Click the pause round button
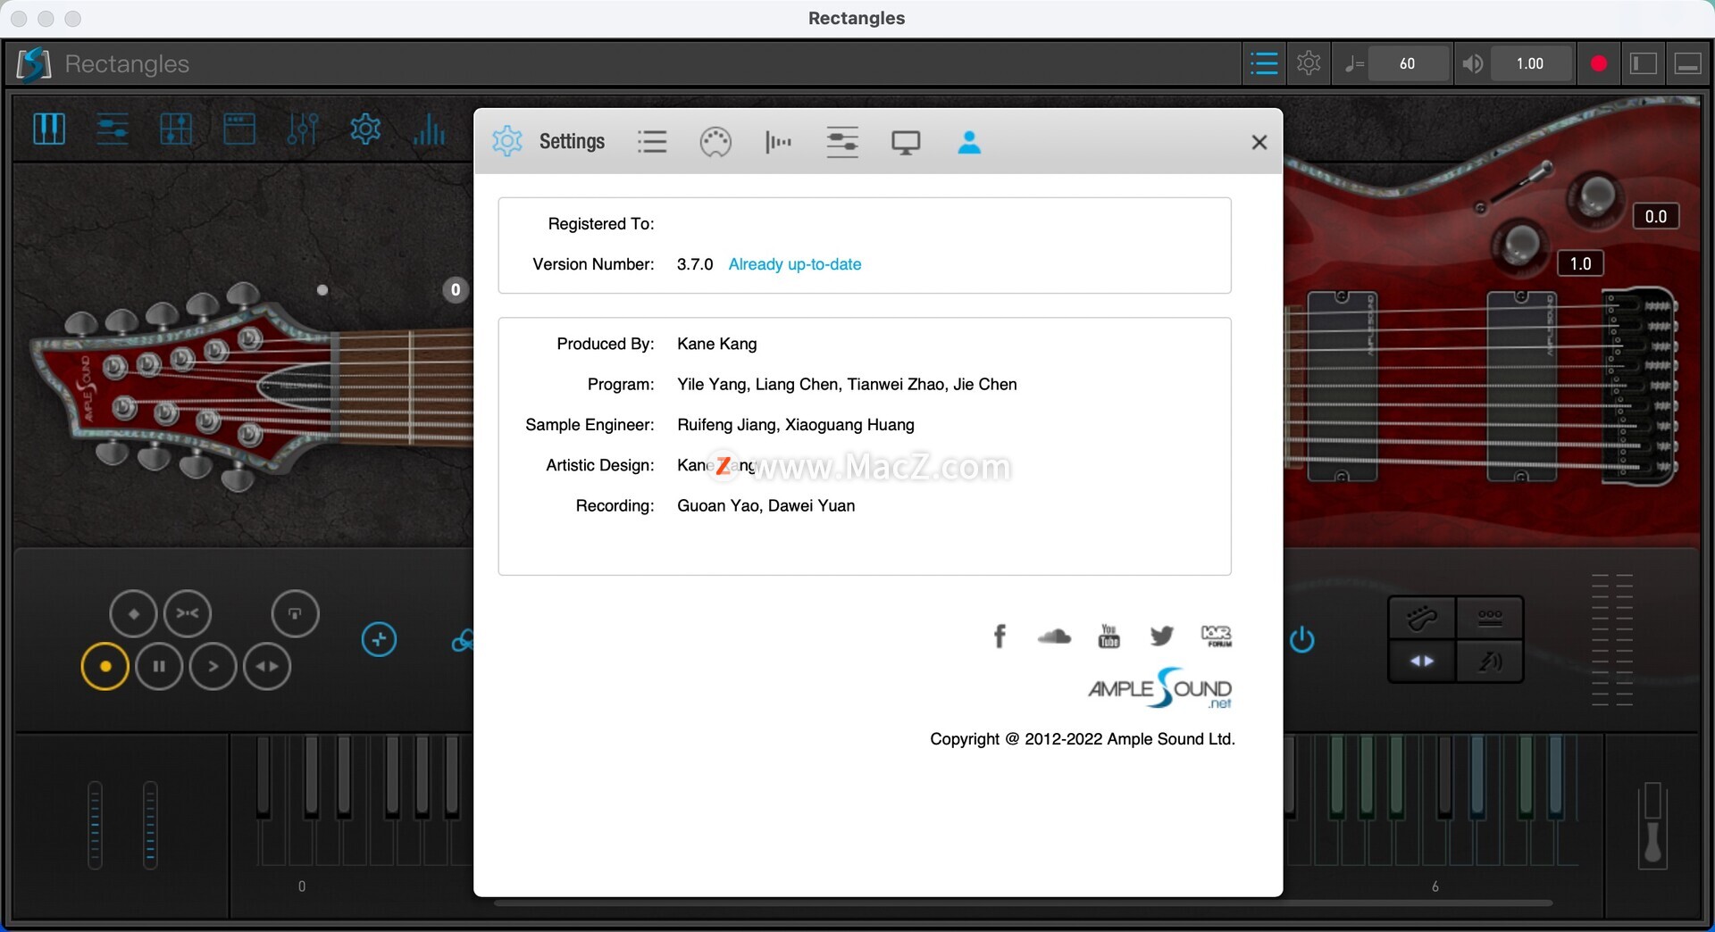Image resolution: width=1715 pixels, height=932 pixels. [x=159, y=667]
